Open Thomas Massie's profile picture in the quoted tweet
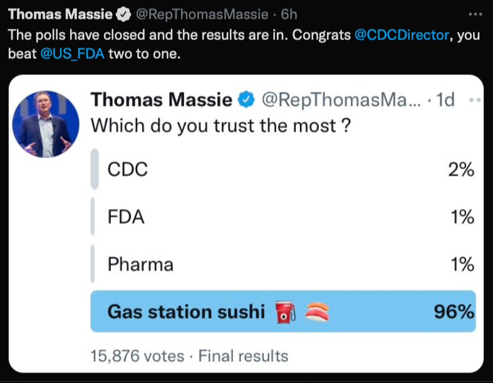Screen dimensions: 493x383 tap(46, 124)
